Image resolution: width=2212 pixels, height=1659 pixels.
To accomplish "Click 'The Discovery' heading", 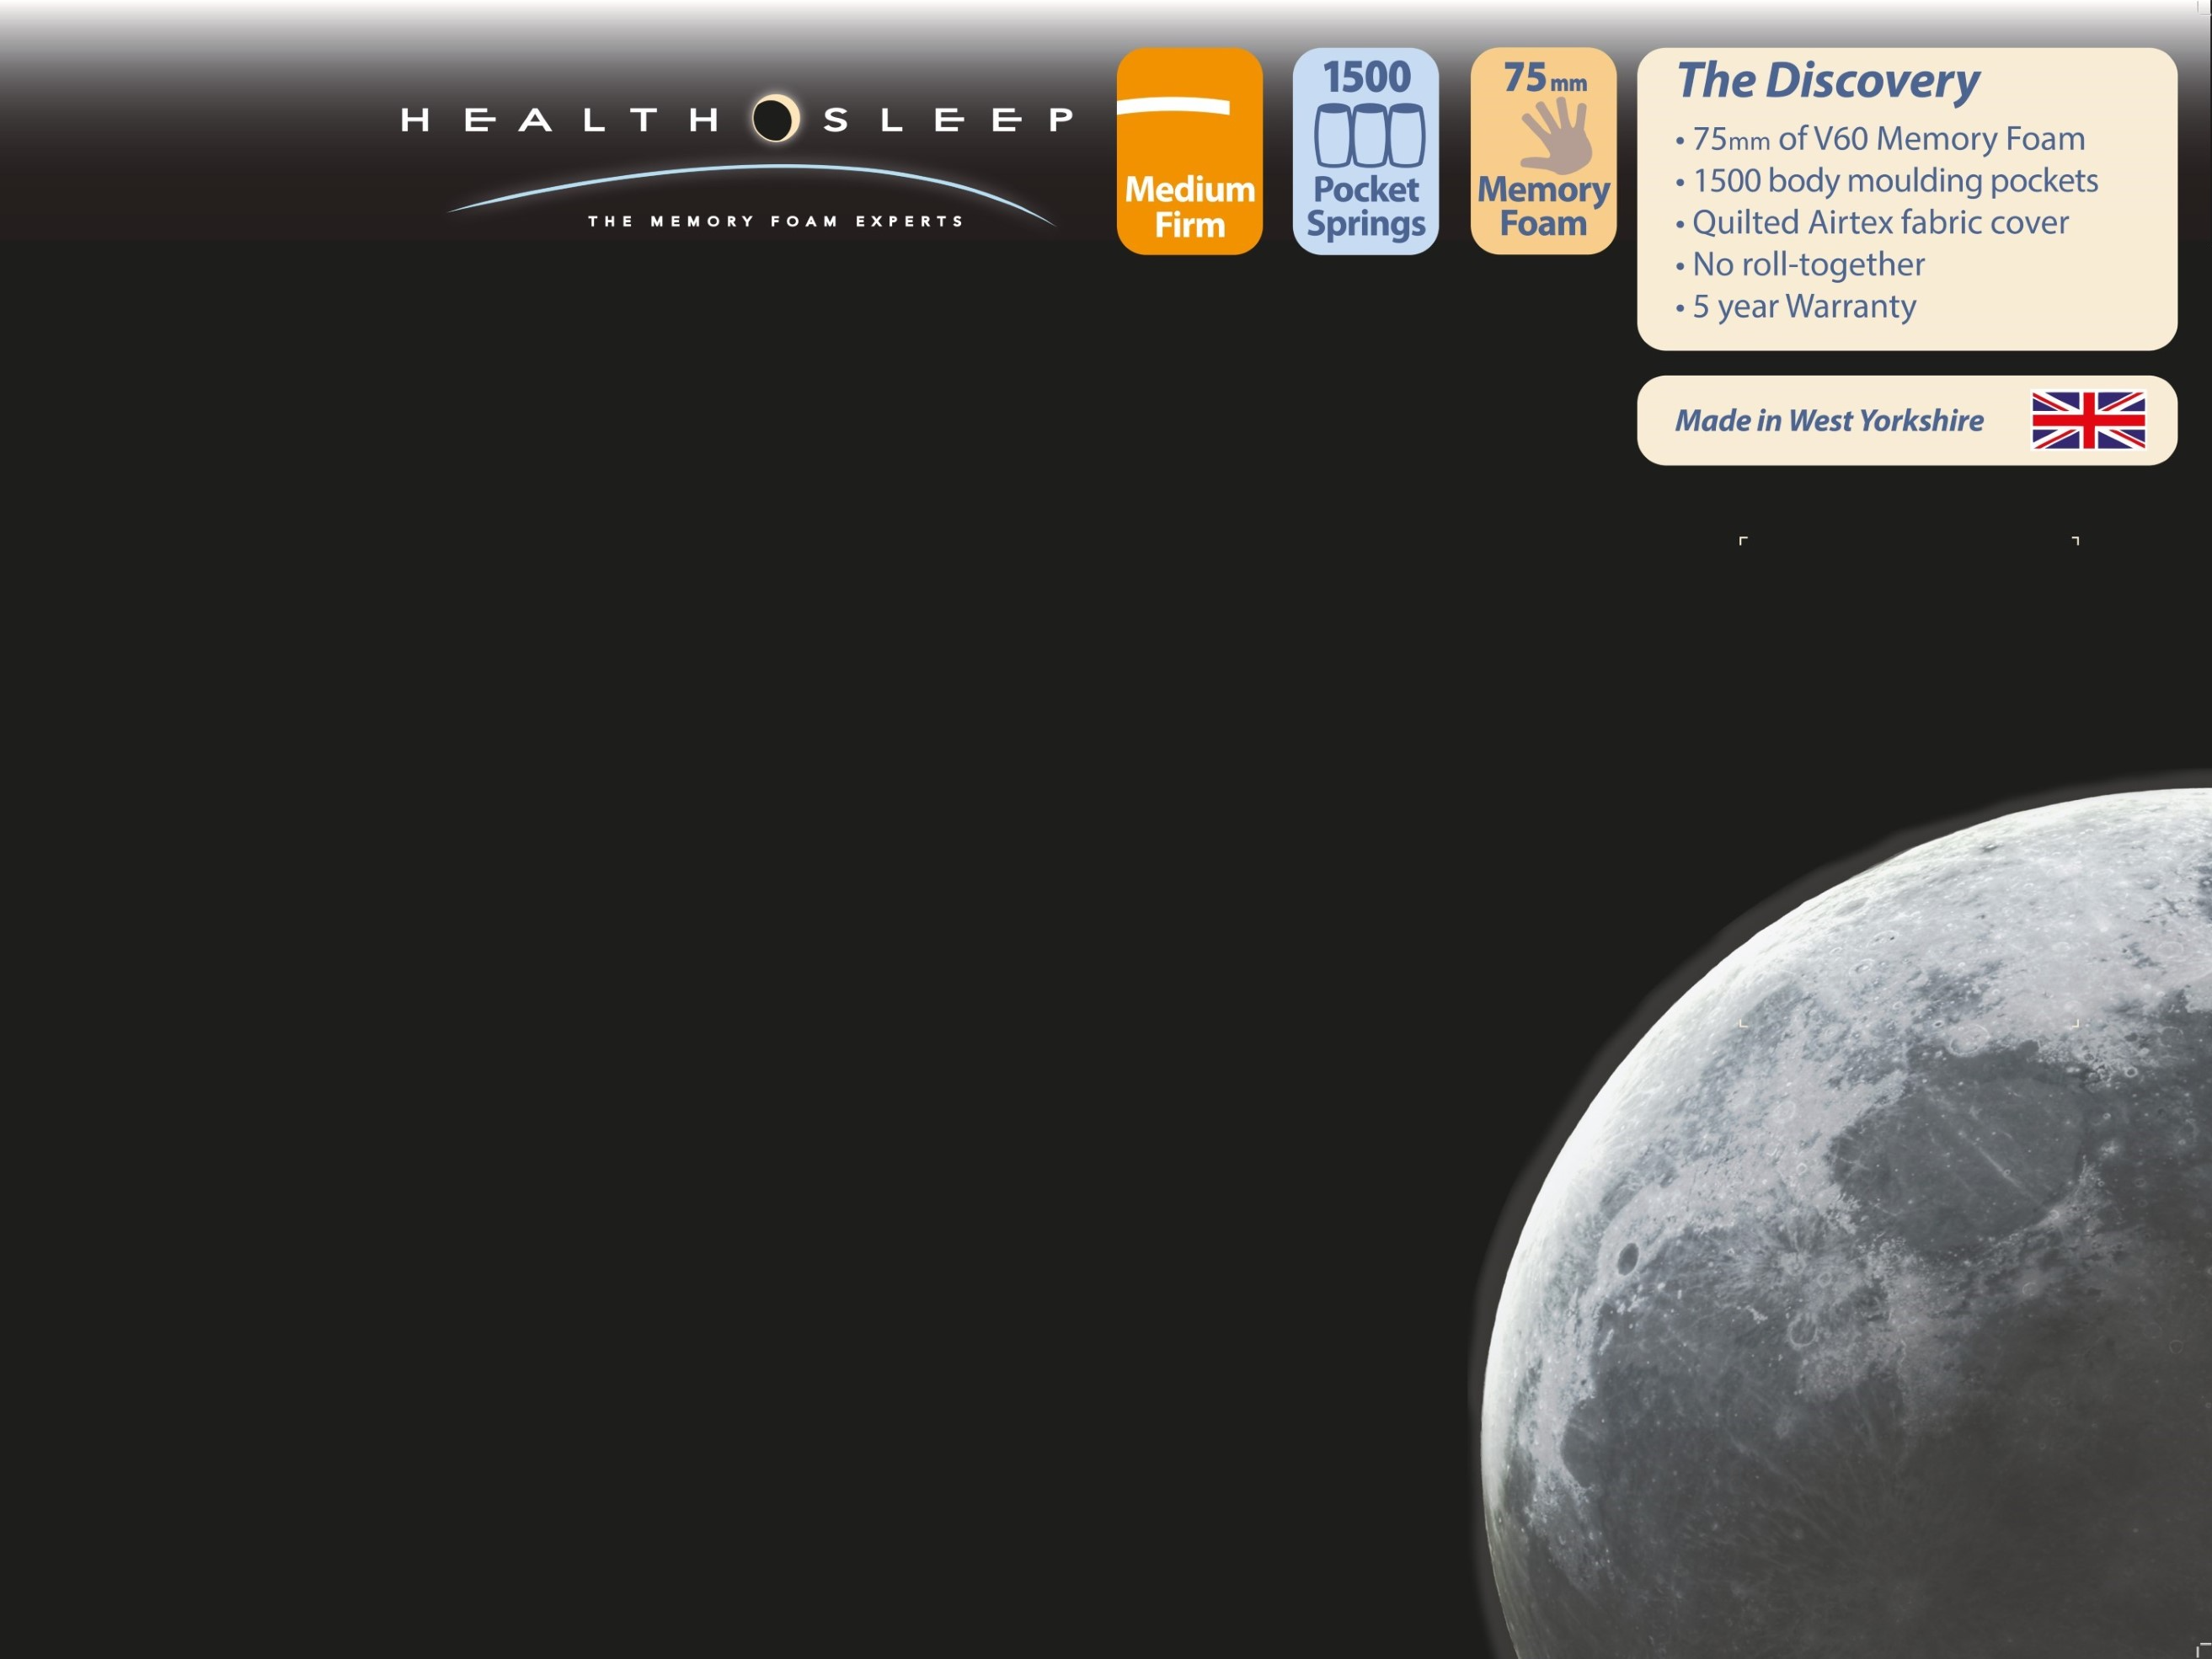I will point(1827,80).
